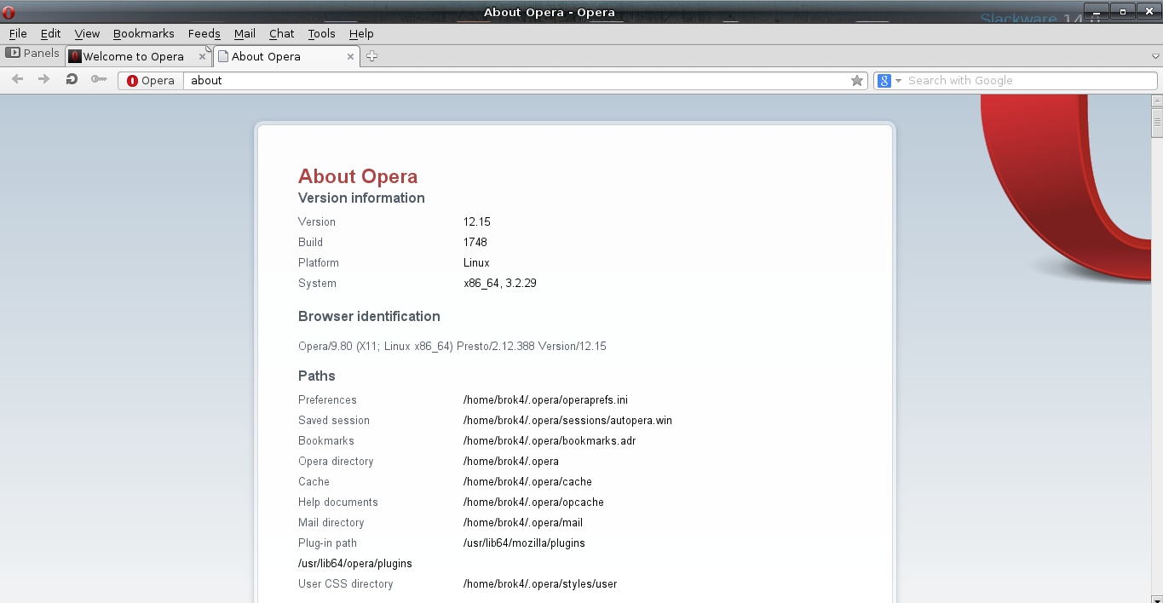Click the address field showing 'about'
The width and height of the screenshot is (1163, 603).
pos(511,81)
